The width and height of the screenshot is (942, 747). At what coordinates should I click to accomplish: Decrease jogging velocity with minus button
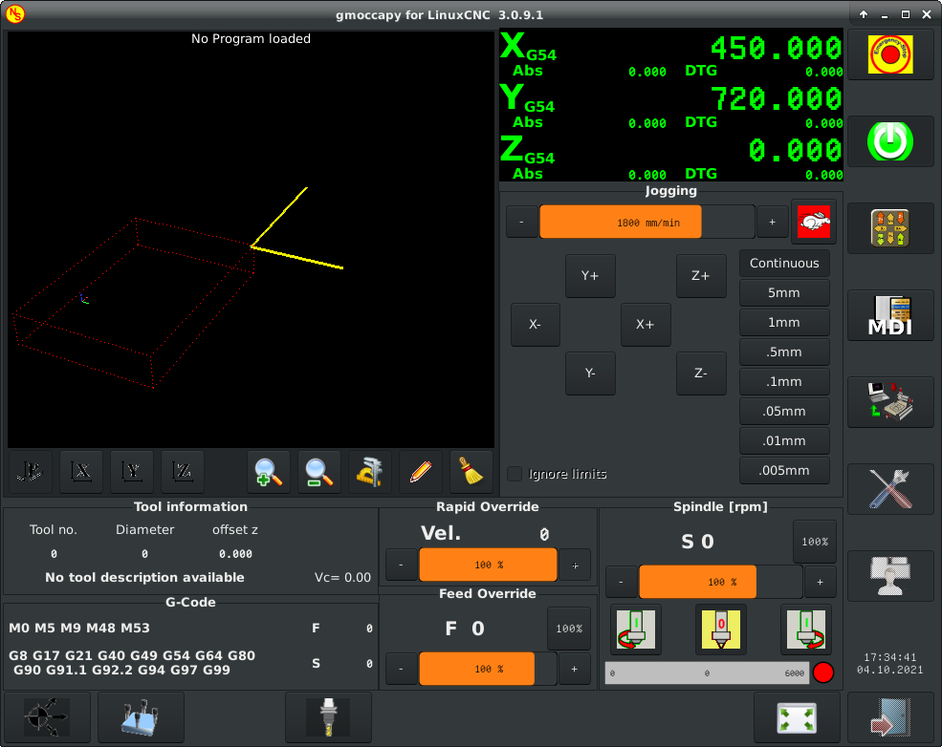(521, 222)
